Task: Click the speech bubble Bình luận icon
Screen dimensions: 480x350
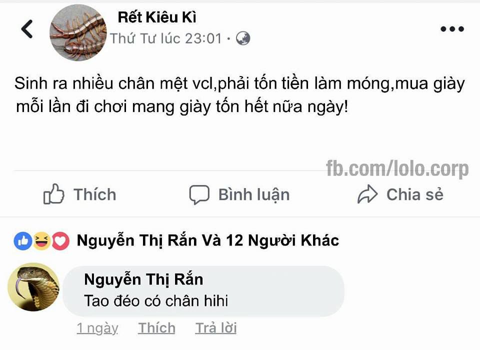Action: point(199,194)
